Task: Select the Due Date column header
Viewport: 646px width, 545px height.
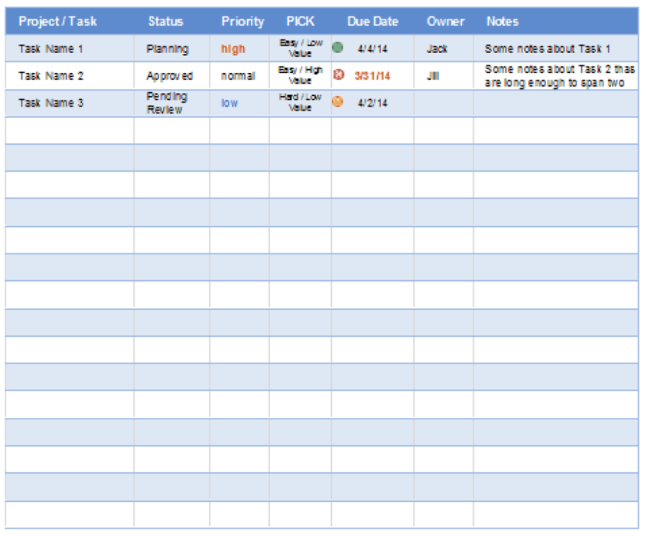Action: [373, 21]
